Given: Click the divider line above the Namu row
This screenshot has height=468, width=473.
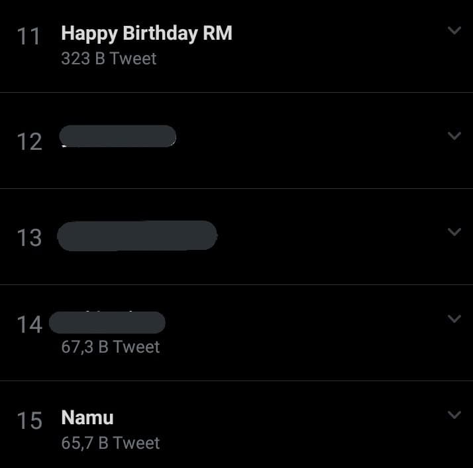Looking at the screenshot, I should click(x=236, y=380).
